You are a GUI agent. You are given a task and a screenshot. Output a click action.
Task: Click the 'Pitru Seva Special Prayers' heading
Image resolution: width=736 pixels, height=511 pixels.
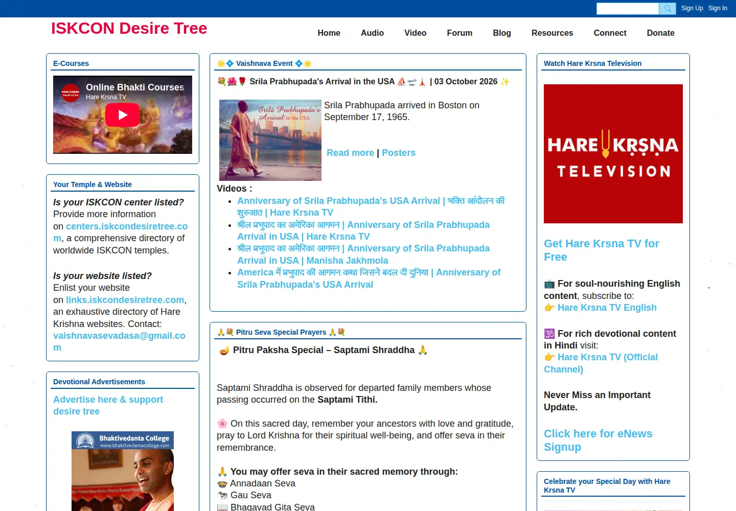(281, 332)
